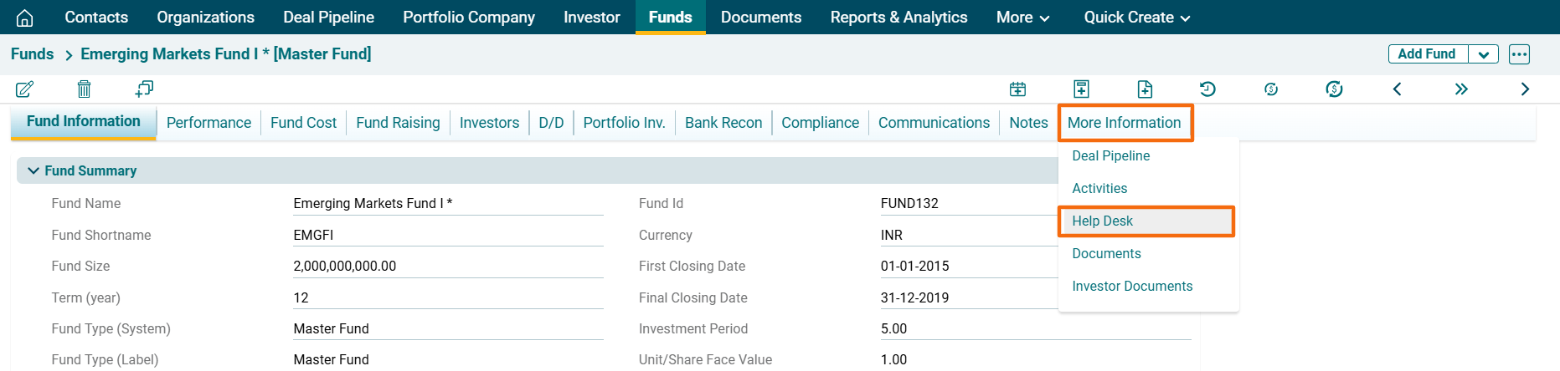Image resolution: width=1560 pixels, height=371 pixels.
Task: Collapse the Fund Summary section
Action: [x=33, y=170]
